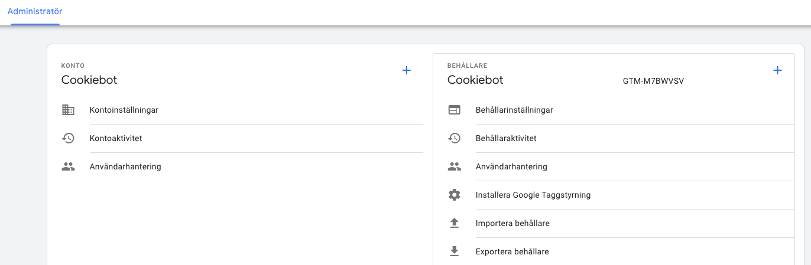Screen dimensions: 811x265
Task: Open Behållaraktivitet
Action: pyautogui.click(x=506, y=138)
